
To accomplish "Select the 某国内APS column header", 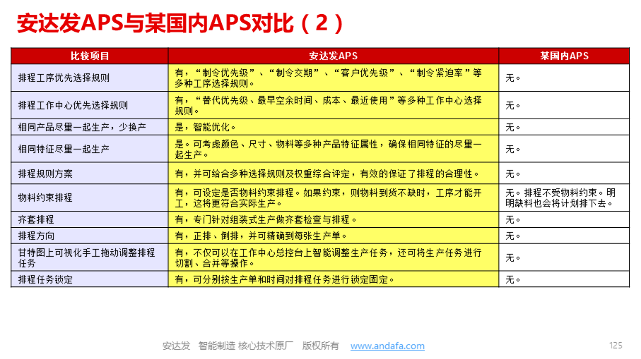I will [x=564, y=56].
